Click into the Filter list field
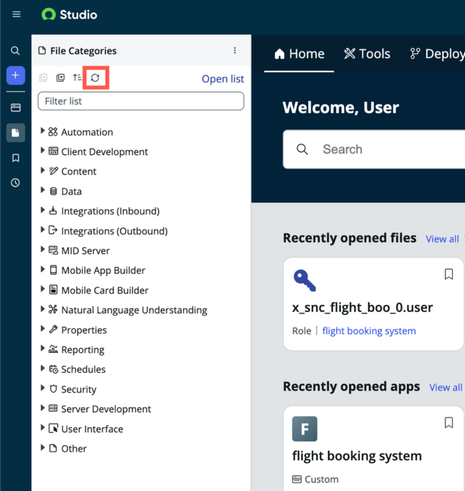 141,101
